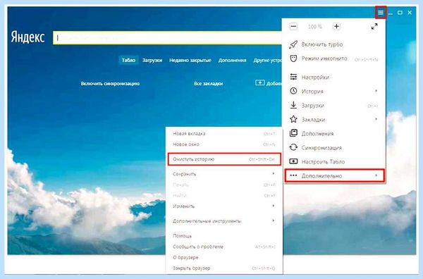The image size is (423, 279).
Task: Switch to the 'Другие устройства' tab
Action: click(268, 60)
